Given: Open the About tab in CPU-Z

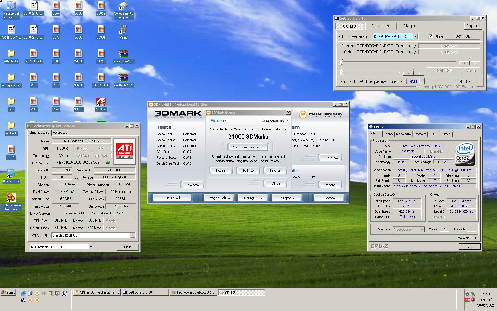Looking at the screenshot, I should coord(446,134).
